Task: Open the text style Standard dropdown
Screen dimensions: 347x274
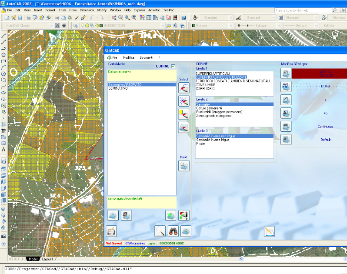Action: tap(230, 17)
